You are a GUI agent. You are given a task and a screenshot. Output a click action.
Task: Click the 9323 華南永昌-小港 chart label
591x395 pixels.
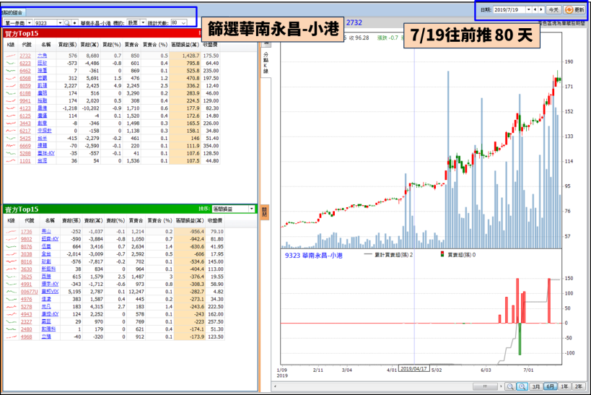point(314,256)
